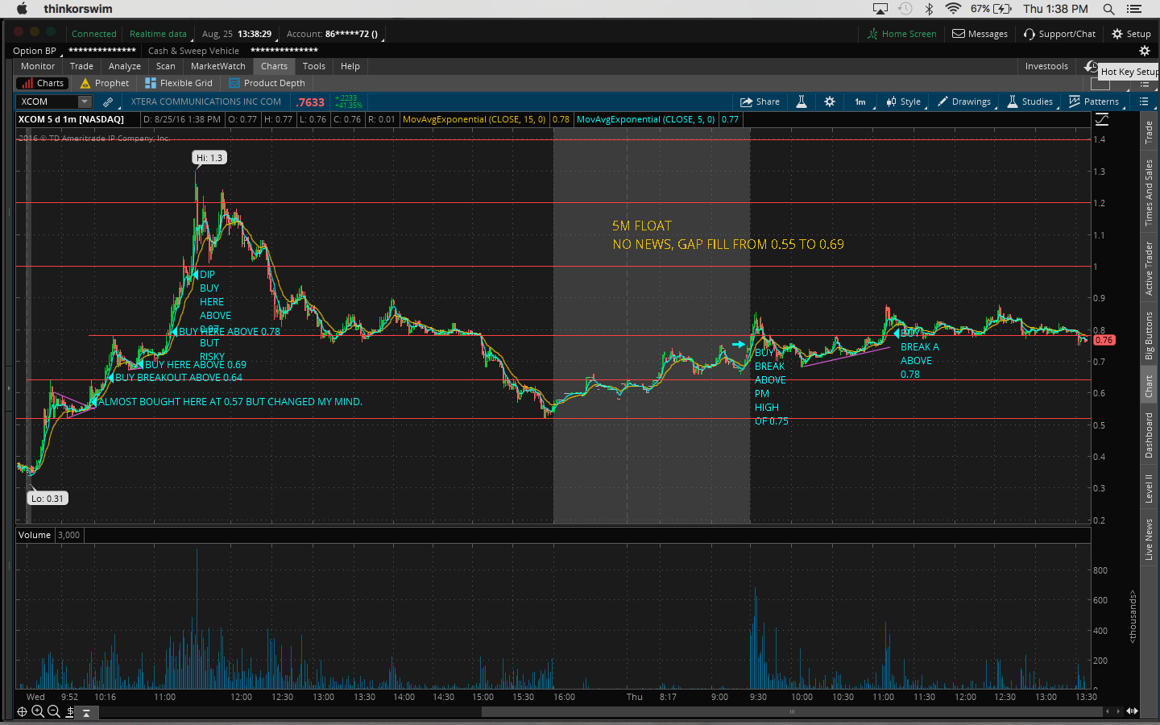Select the main Charts tab
Viewport: 1160px width, 725px height.
[274, 66]
